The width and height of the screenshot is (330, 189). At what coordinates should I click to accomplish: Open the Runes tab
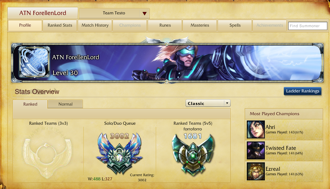tap(165, 25)
